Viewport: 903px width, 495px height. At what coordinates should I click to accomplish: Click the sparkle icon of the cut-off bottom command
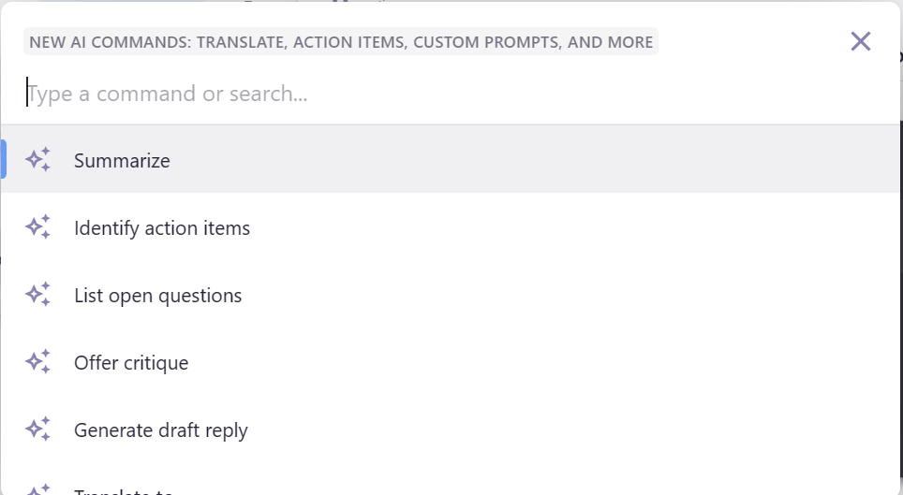[x=37, y=489]
